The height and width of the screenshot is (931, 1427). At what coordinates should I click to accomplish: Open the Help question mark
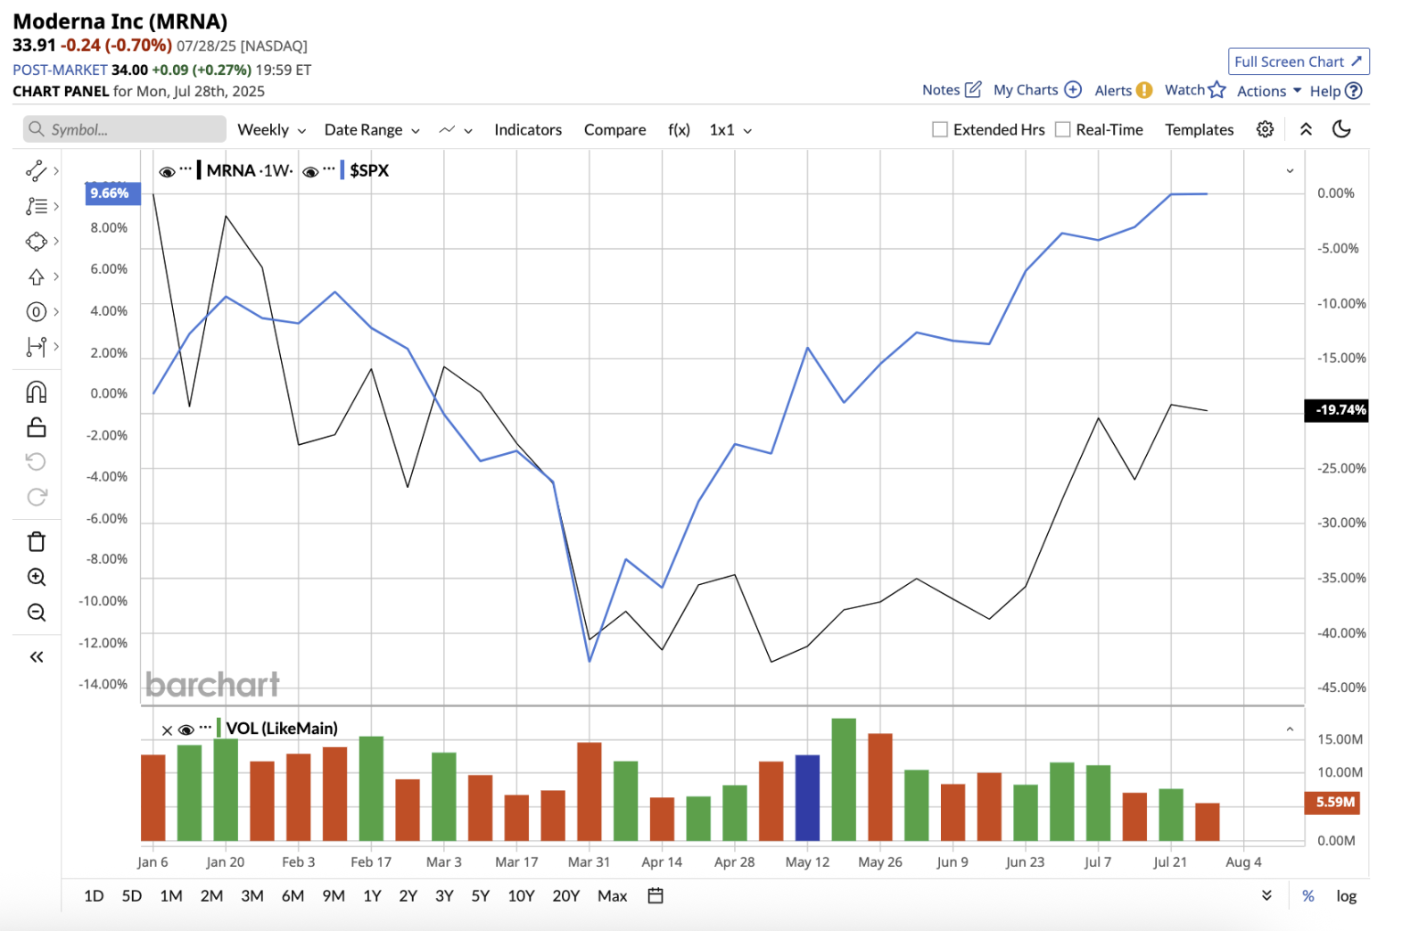(x=1354, y=91)
